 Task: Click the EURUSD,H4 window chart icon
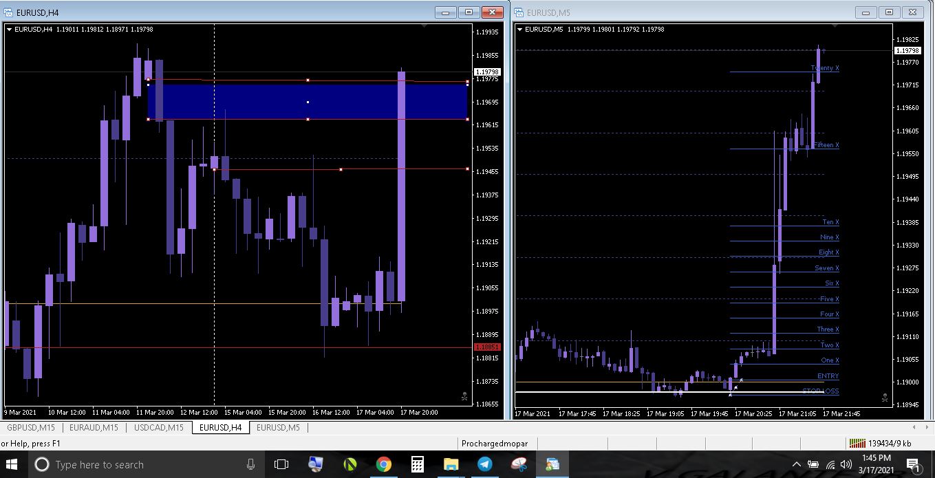[x=9, y=12]
